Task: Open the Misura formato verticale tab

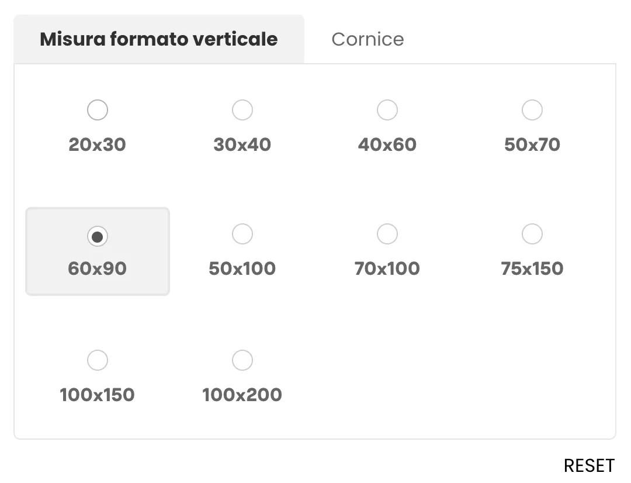Action: coord(158,39)
